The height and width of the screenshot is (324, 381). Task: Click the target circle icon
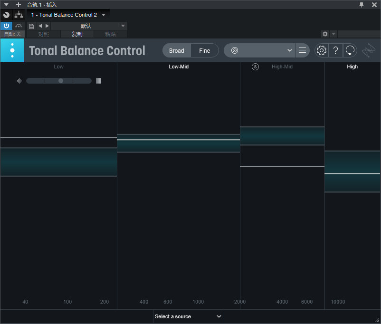click(235, 50)
